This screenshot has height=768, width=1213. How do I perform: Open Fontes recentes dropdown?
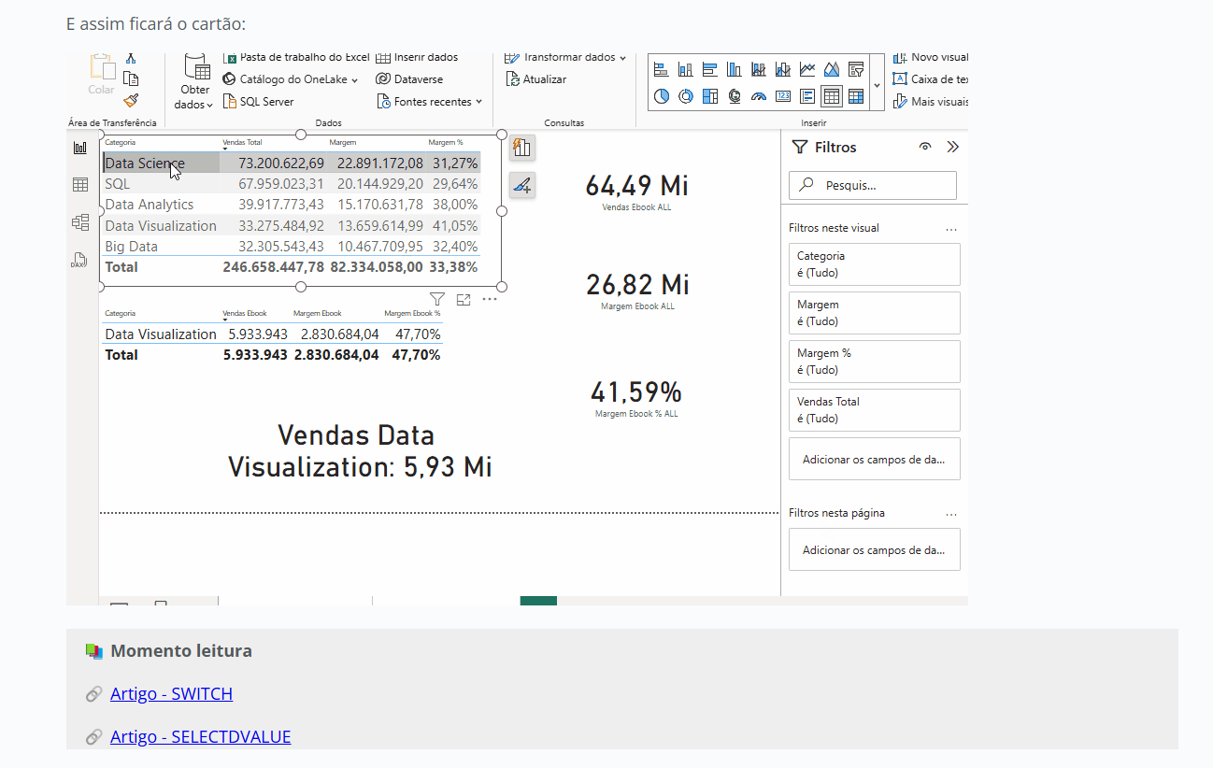(430, 101)
